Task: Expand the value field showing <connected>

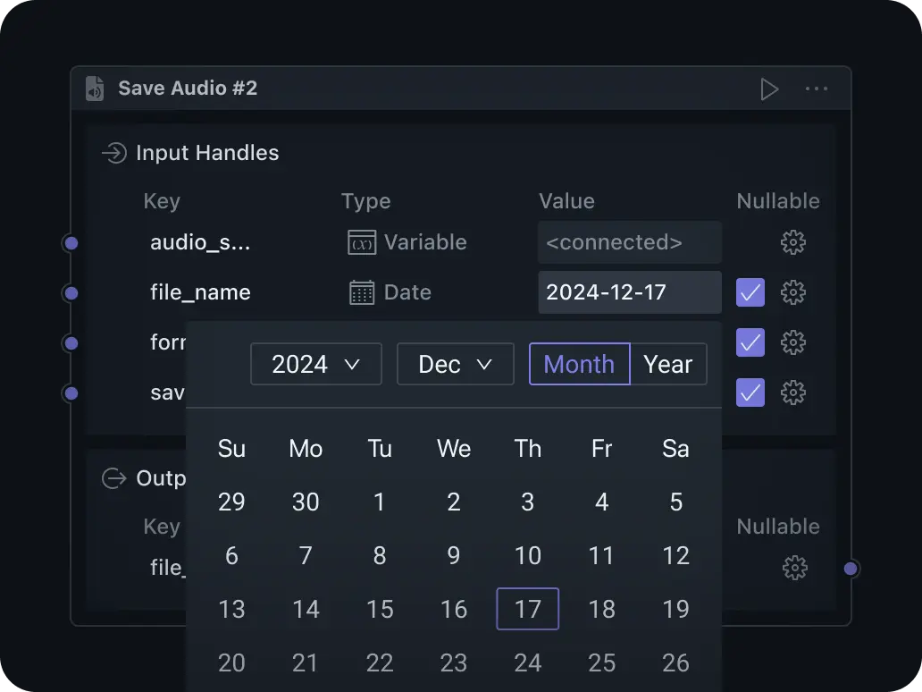Action: (x=629, y=242)
